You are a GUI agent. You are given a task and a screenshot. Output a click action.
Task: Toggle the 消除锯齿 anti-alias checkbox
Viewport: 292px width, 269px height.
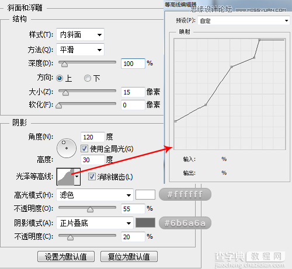[x=92, y=177]
